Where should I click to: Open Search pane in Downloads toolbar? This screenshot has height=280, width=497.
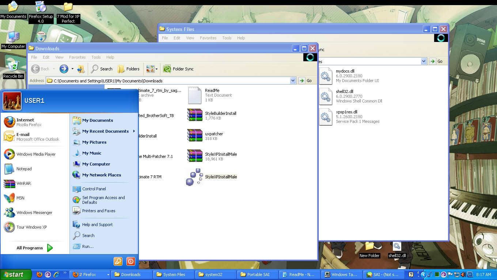(102, 69)
